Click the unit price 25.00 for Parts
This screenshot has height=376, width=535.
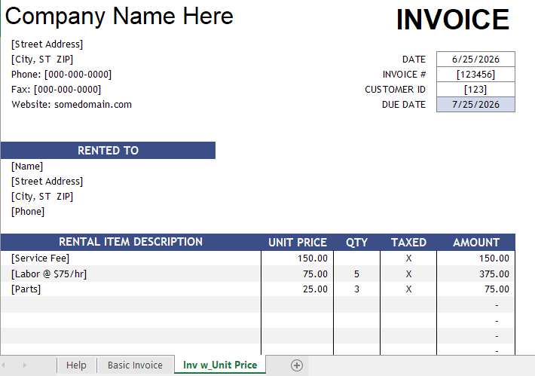[x=297, y=289]
